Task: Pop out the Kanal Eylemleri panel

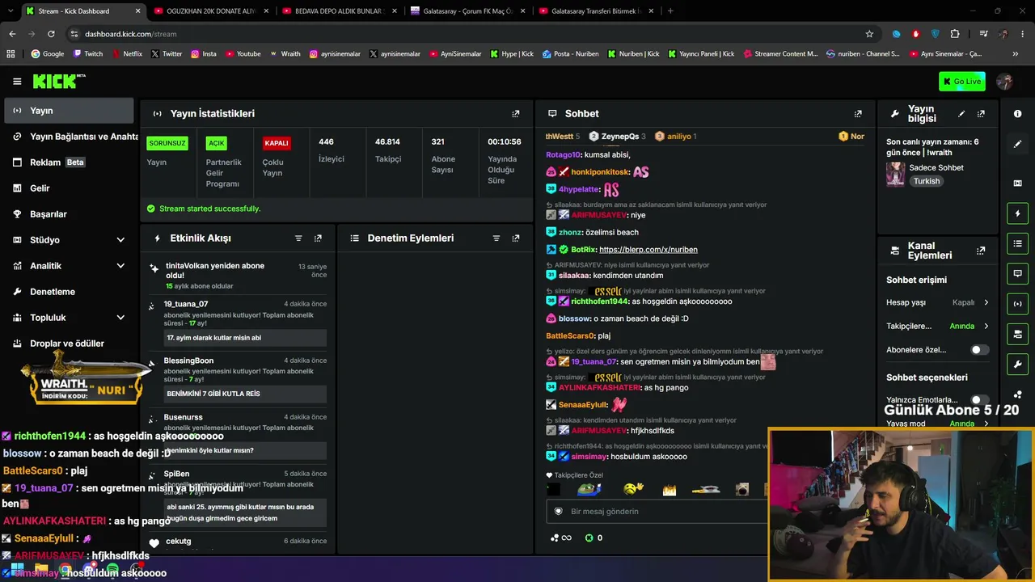Action: pos(981,251)
